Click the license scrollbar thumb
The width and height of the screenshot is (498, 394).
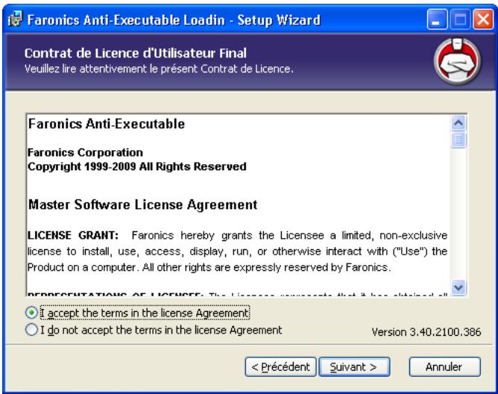pos(458,140)
